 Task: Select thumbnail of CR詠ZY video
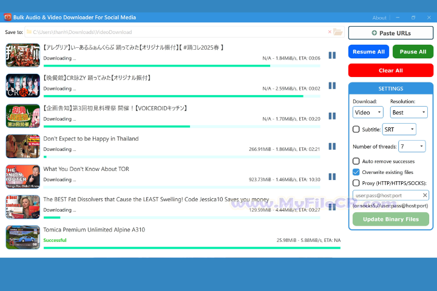click(23, 85)
